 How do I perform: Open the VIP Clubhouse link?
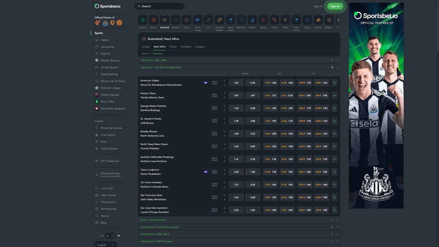tap(110, 161)
